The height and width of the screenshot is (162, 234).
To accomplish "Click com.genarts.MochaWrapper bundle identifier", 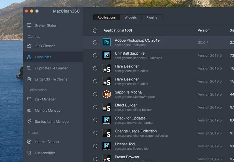I will click(135, 97).
